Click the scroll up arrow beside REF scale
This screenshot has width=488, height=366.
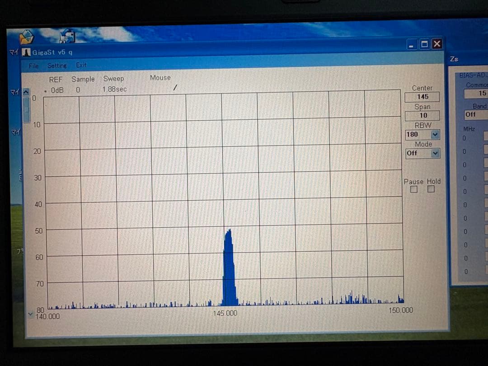(x=26, y=92)
